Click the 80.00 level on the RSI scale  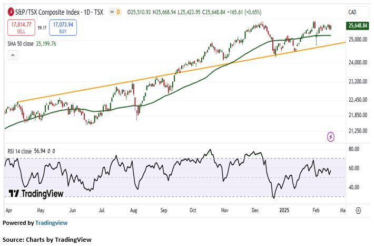[354, 149]
